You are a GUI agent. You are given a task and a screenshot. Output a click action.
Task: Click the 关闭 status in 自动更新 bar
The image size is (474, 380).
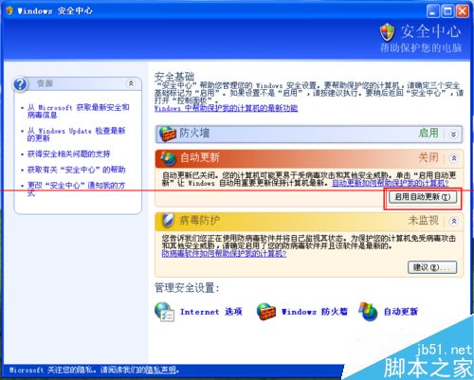428,157
